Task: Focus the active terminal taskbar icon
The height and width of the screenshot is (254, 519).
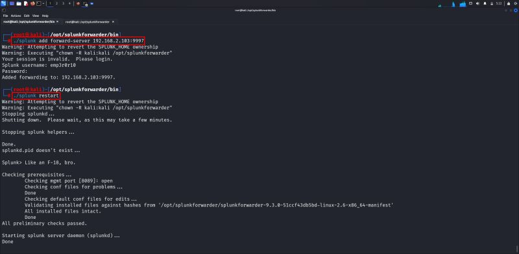Action: [x=85, y=4]
